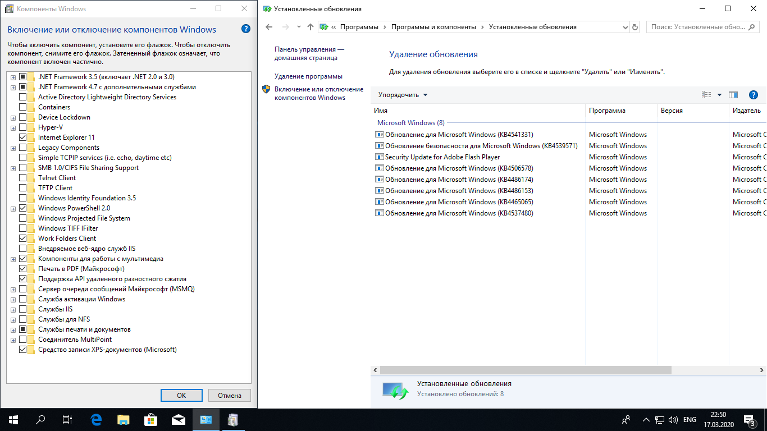Enable SMB 1.0/CIFS File Sharing Support checkbox

pyautogui.click(x=23, y=168)
